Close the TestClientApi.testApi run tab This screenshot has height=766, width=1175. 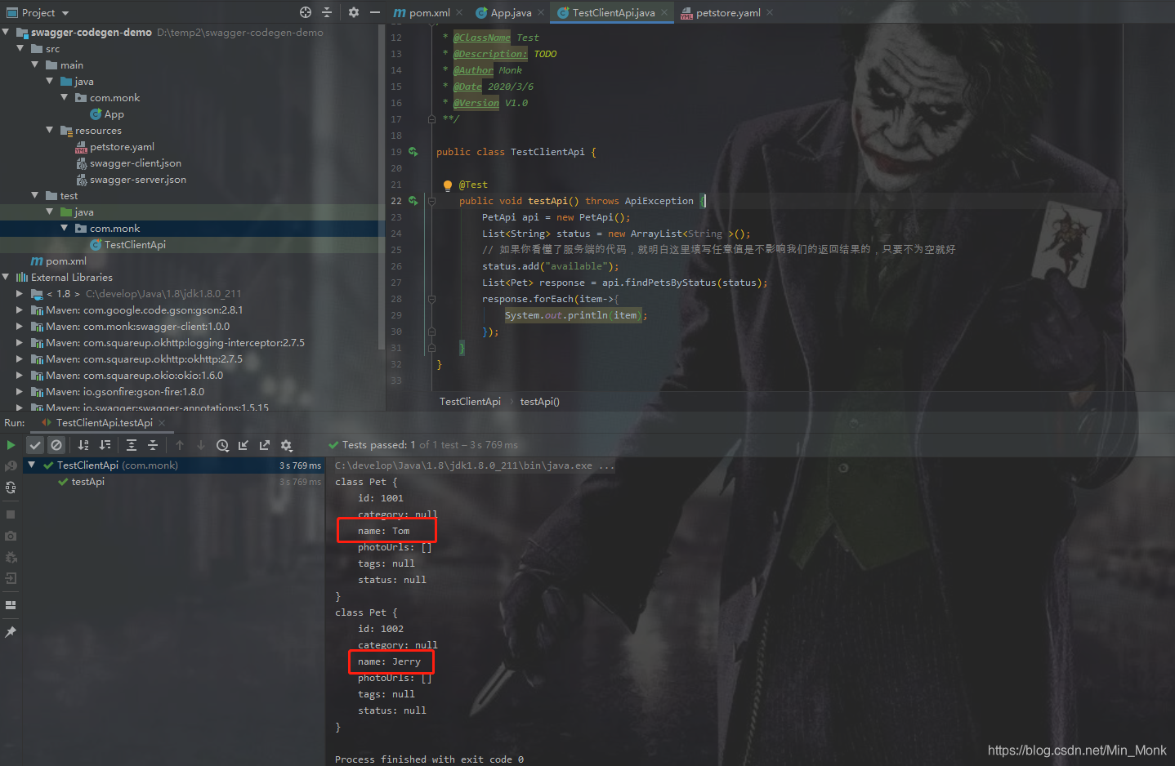click(x=162, y=423)
